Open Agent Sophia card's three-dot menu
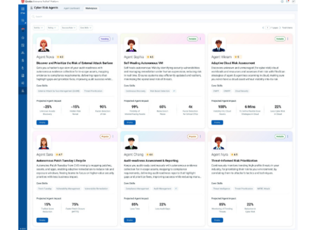 click(x=201, y=39)
